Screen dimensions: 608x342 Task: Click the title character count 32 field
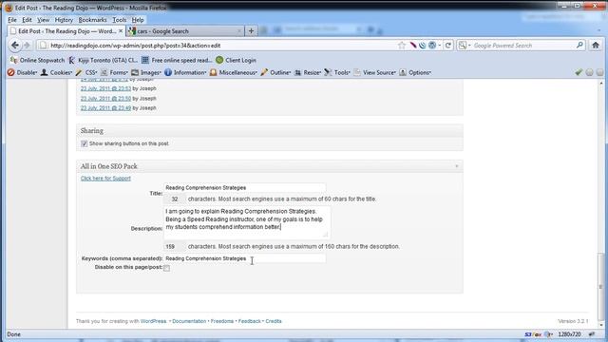pyautogui.click(x=175, y=199)
